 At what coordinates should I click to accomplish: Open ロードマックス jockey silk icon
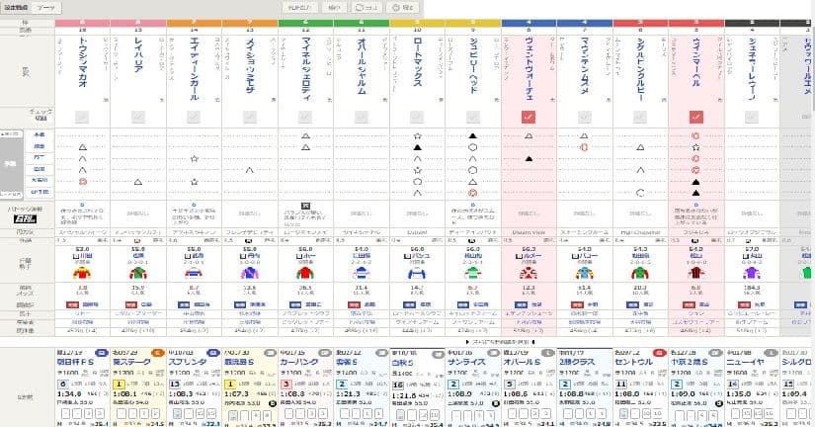coord(417,274)
